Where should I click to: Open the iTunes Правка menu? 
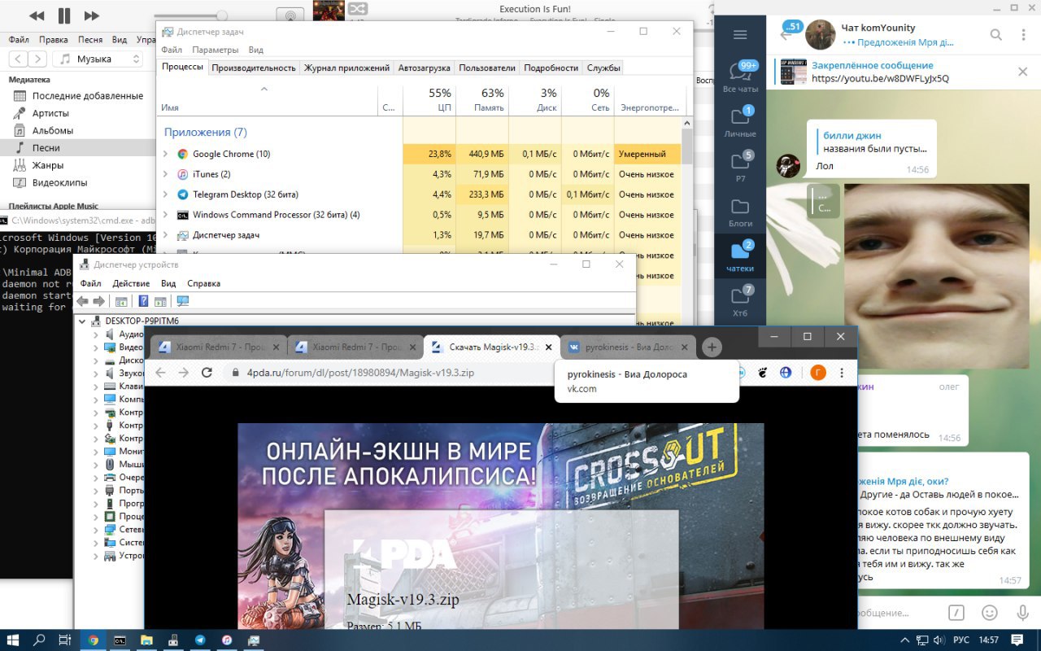point(54,39)
